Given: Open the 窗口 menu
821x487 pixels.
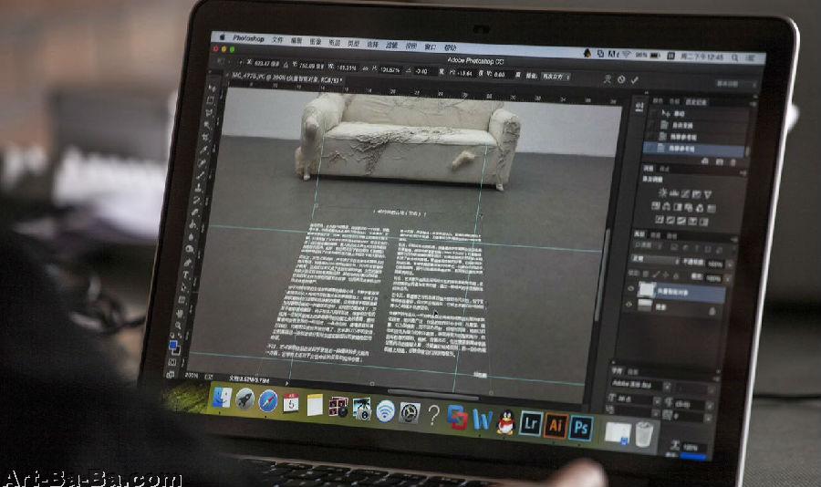Looking at the screenshot, I should click(431, 47).
